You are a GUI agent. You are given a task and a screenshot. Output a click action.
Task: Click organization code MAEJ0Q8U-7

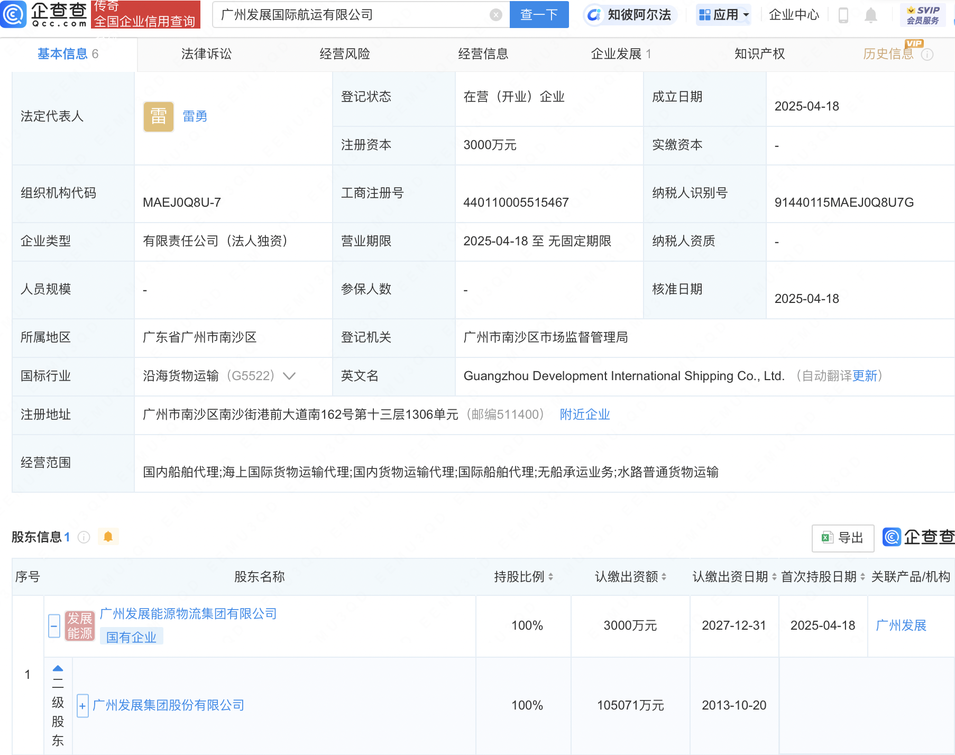(182, 202)
